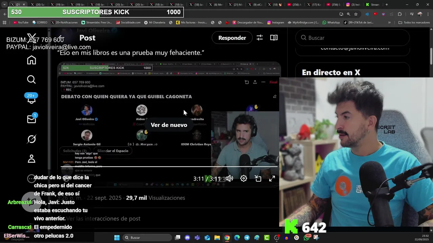Open X messages envelope icon
This screenshot has height=243, width=433.
[31, 119]
